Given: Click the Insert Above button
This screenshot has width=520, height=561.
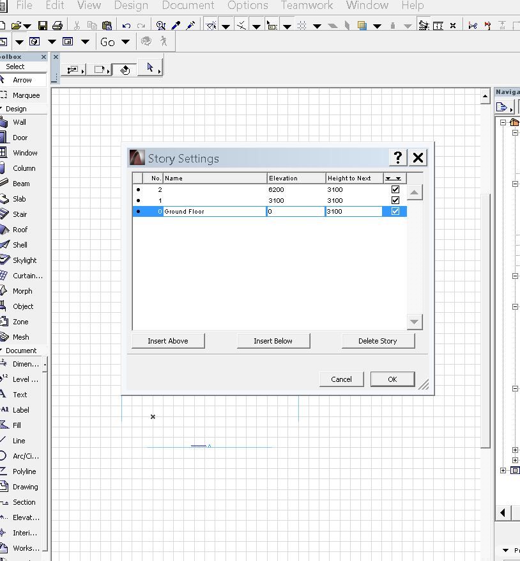Looking at the screenshot, I should [x=168, y=341].
